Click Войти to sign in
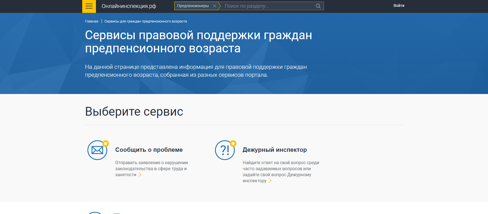The width and height of the screenshot is (488, 214). point(399,5)
